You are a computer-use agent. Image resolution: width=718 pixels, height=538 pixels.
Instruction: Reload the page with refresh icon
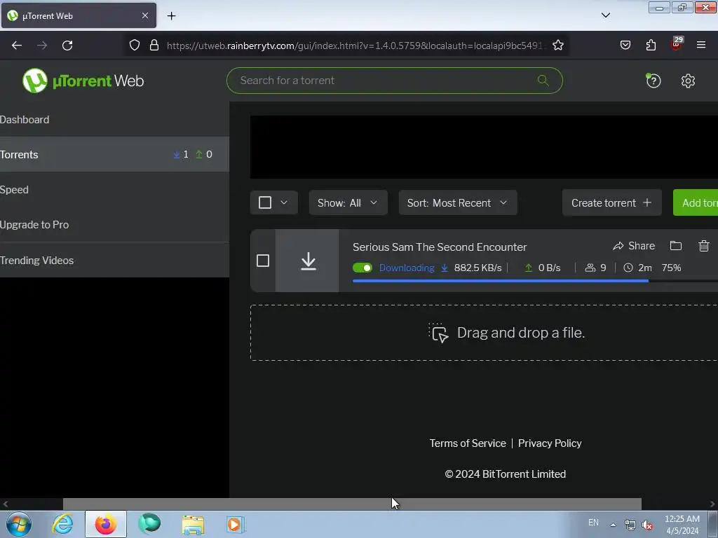67,46
